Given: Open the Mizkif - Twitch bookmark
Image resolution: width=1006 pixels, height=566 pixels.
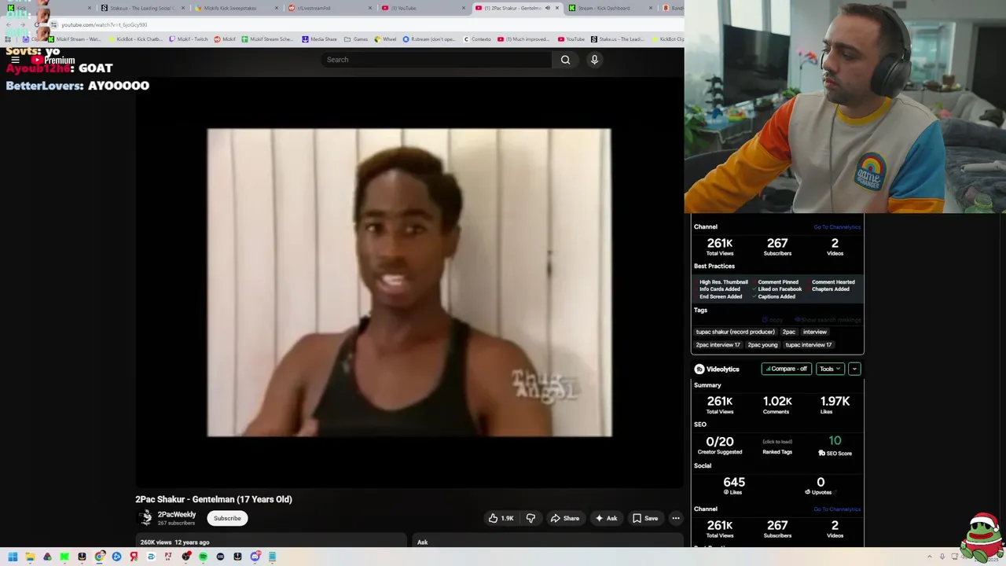Looking at the screenshot, I should (x=189, y=39).
